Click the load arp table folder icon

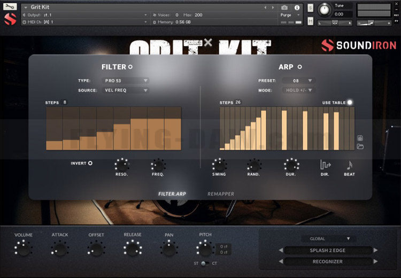tap(360, 146)
